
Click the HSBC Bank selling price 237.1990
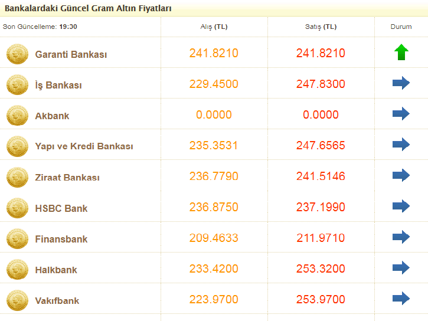tap(321, 207)
